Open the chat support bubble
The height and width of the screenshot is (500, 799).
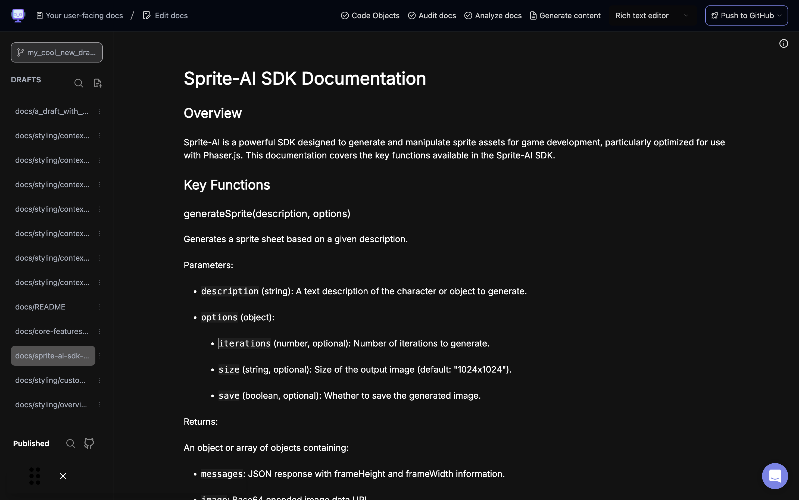coord(775,476)
